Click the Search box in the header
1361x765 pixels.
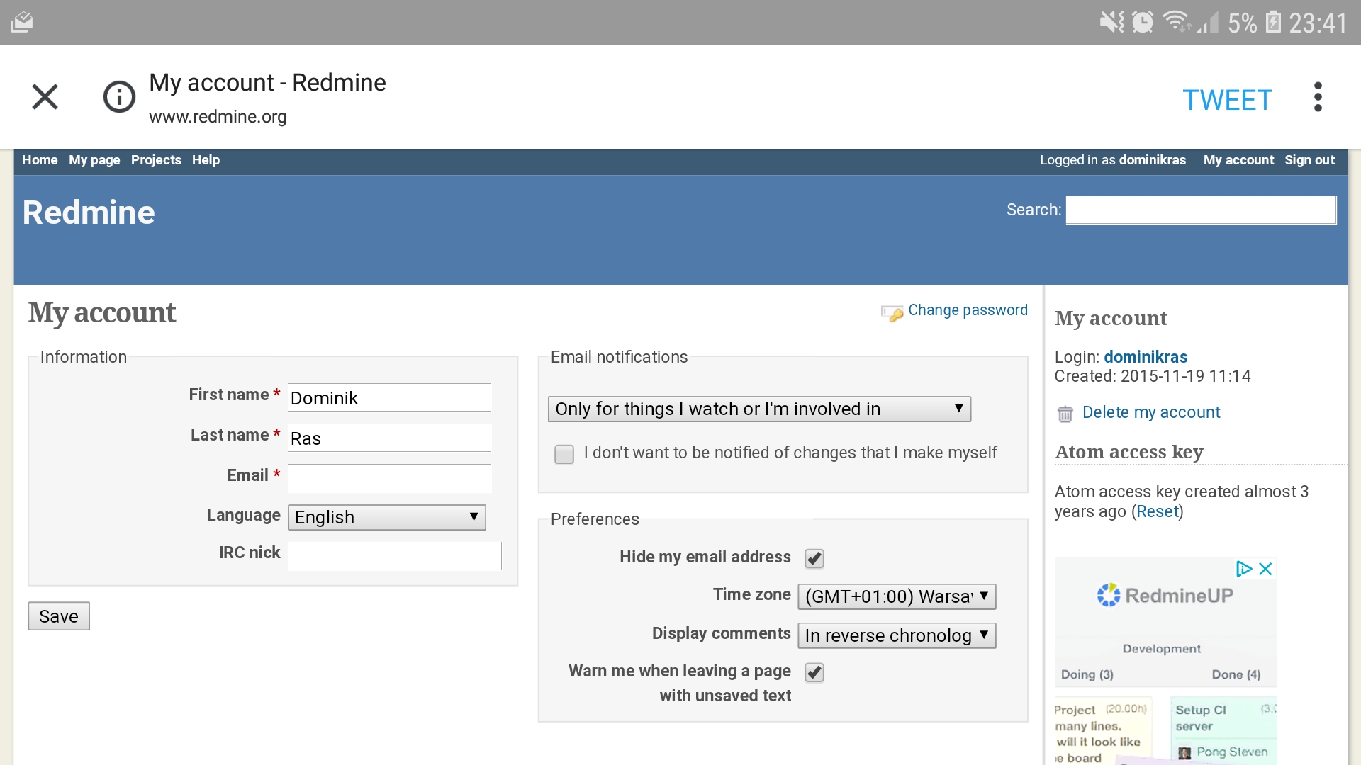[1202, 210]
